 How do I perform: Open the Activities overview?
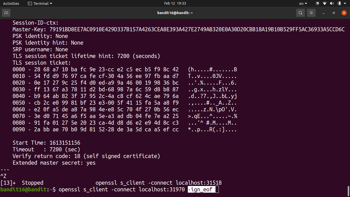(x=11, y=4)
